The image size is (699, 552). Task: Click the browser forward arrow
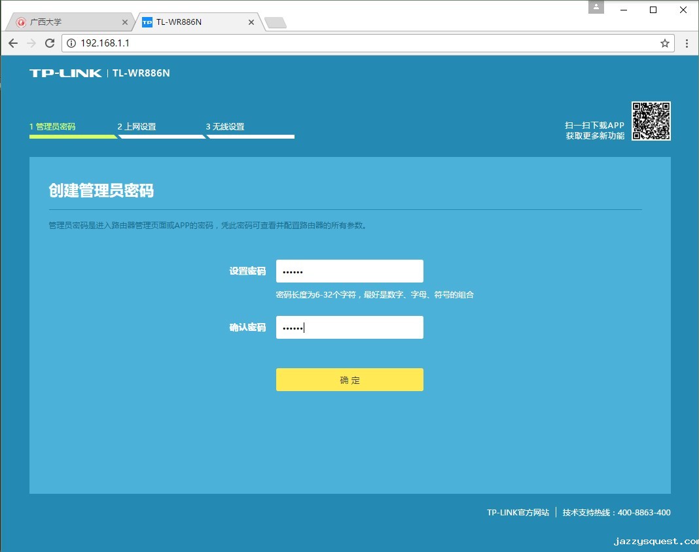[31, 43]
